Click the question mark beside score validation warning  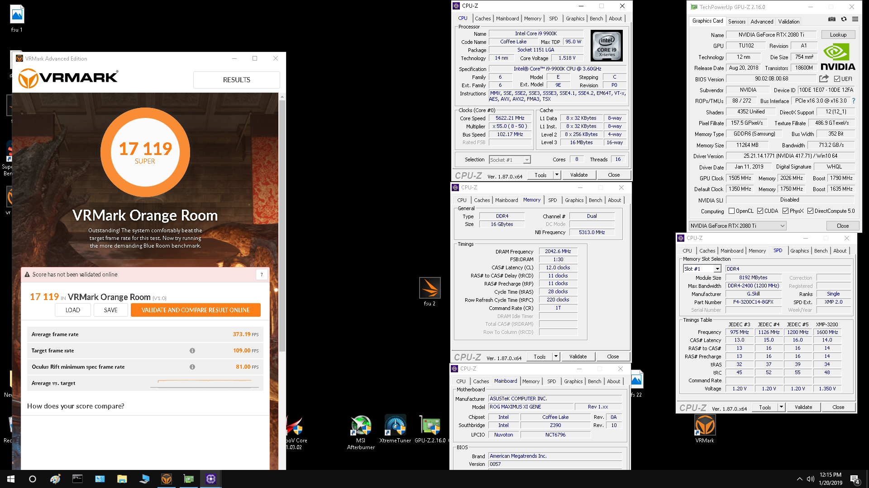click(262, 274)
